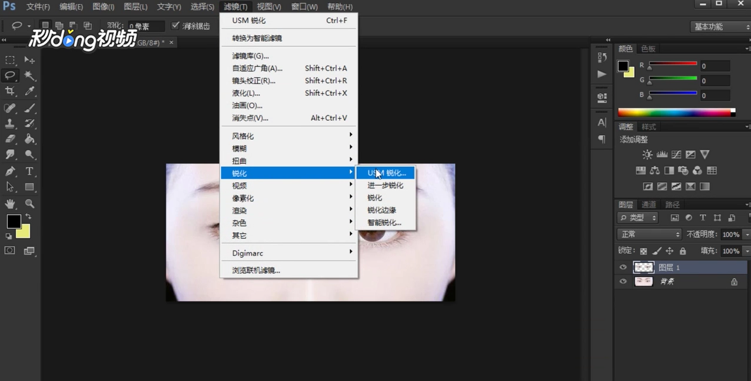This screenshot has height=381, width=751.
Task: Select the Crop tool
Action: coord(8,91)
